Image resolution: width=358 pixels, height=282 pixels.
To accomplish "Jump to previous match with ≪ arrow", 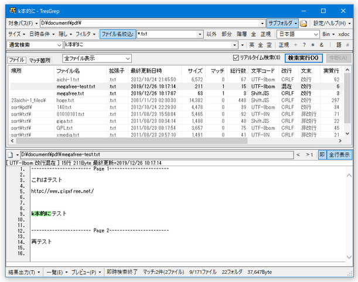I will pyautogui.click(x=298, y=155).
